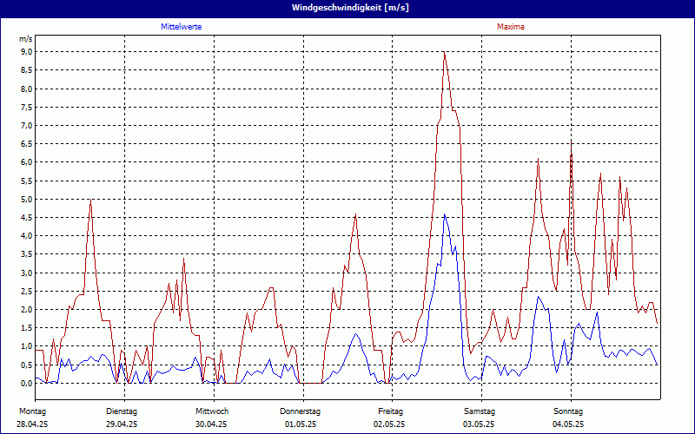Click the Montag day label
Screen dimensions: 695x434
point(32,411)
